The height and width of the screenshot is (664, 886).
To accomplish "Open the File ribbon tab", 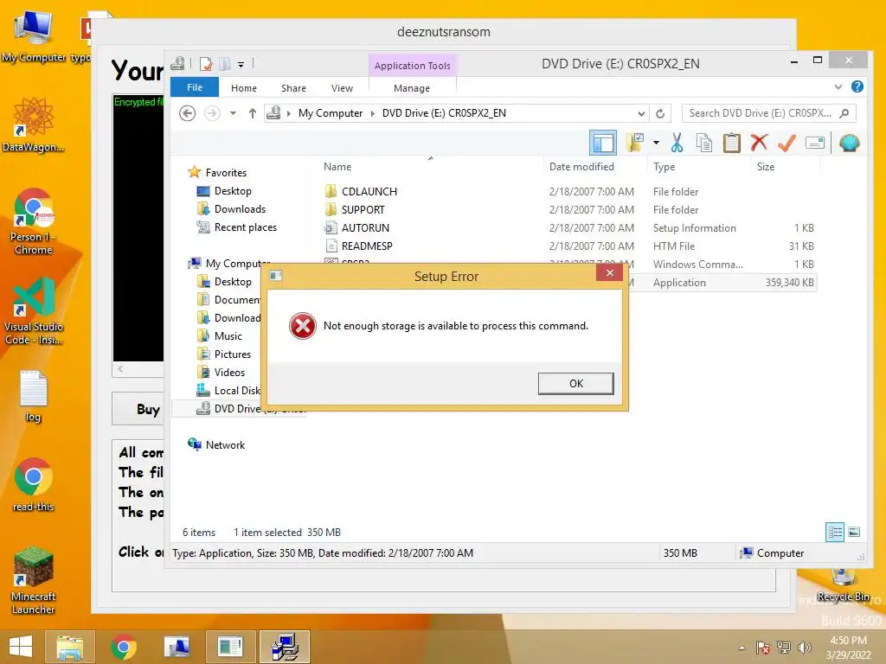I will tap(195, 87).
